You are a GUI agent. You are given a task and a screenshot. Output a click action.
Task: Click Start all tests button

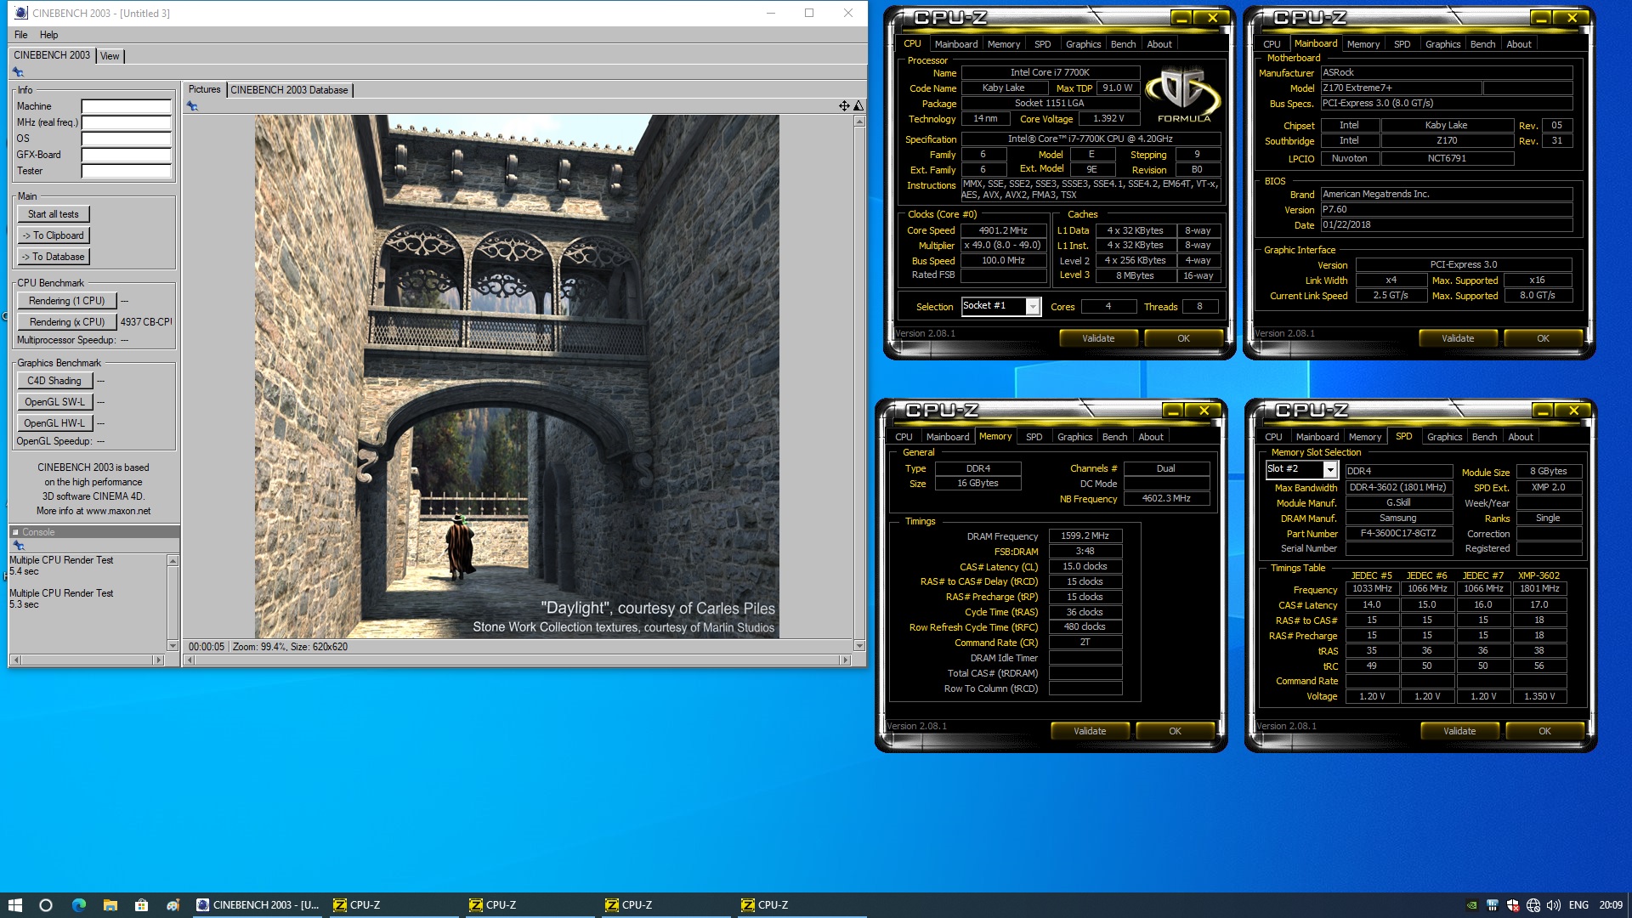54,214
